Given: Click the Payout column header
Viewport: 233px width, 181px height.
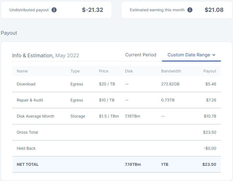Looking at the screenshot, I should coord(210,71).
